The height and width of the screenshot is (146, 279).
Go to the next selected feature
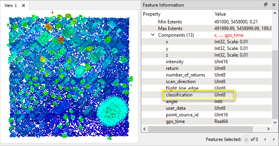click(x=274, y=139)
